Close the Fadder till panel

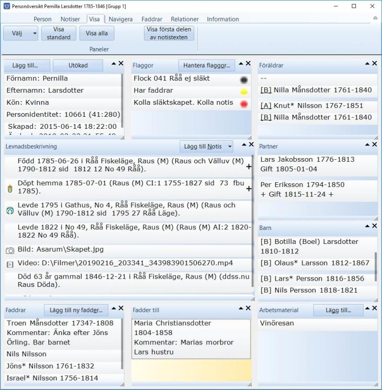coord(248,308)
